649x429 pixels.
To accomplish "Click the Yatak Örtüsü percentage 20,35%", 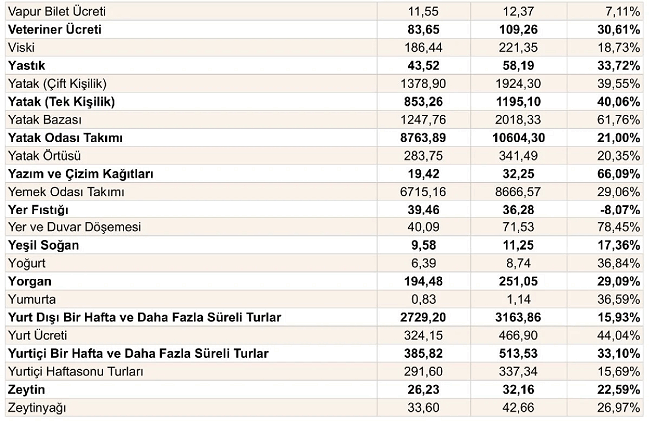I will (618, 156).
